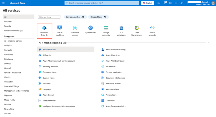The width and height of the screenshot is (216, 117).
Task: Click the AI Search cloud icon
Action: point(40,55)
